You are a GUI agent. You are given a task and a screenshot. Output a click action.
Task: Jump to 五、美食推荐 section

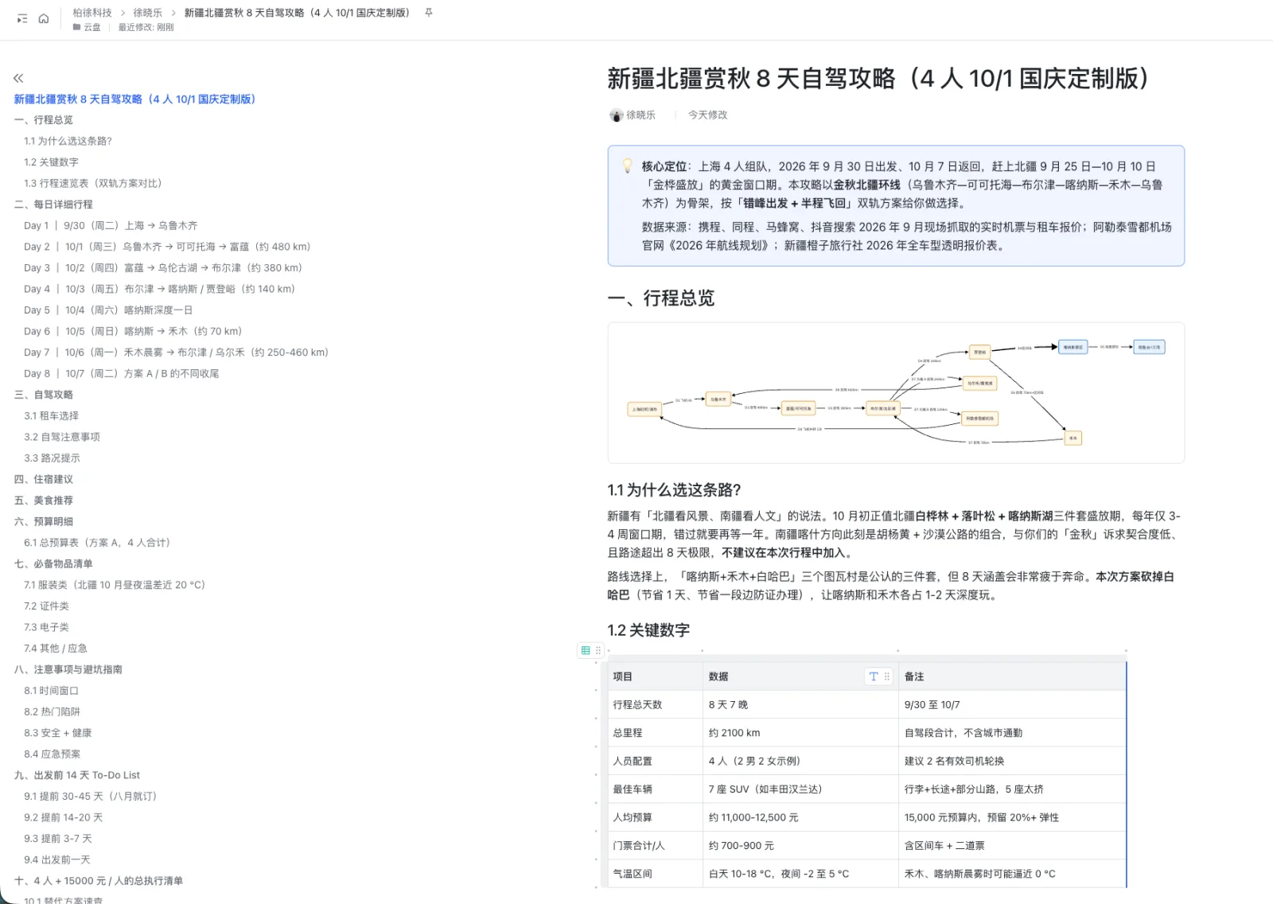click(44, 501)
